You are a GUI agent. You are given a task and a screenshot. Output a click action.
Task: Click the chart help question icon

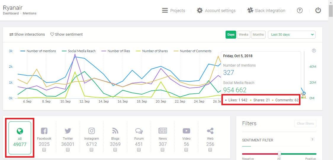click(314, 50)
